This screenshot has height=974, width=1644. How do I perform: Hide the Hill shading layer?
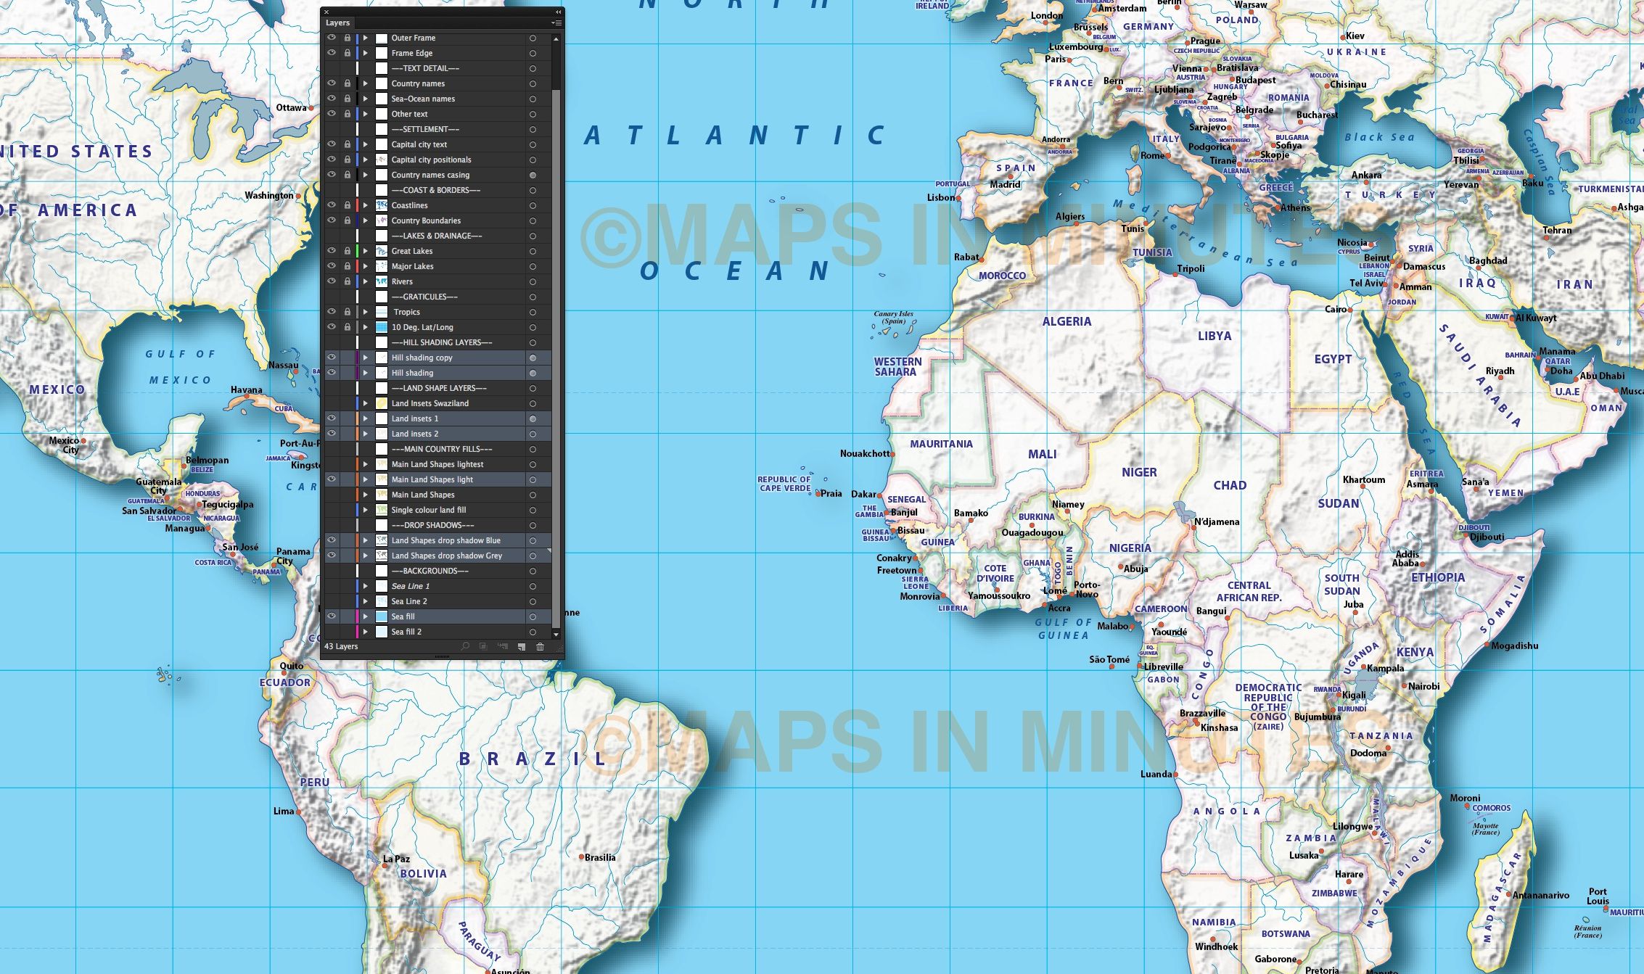pos(331,373)
